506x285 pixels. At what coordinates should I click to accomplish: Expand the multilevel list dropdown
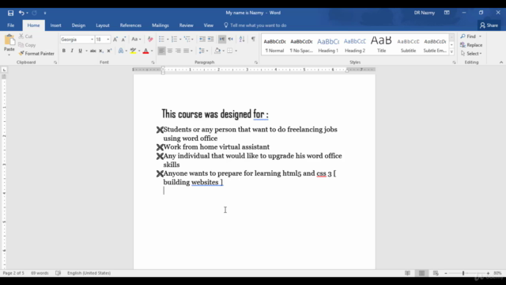pyautogui.click(x=192, y=40)
